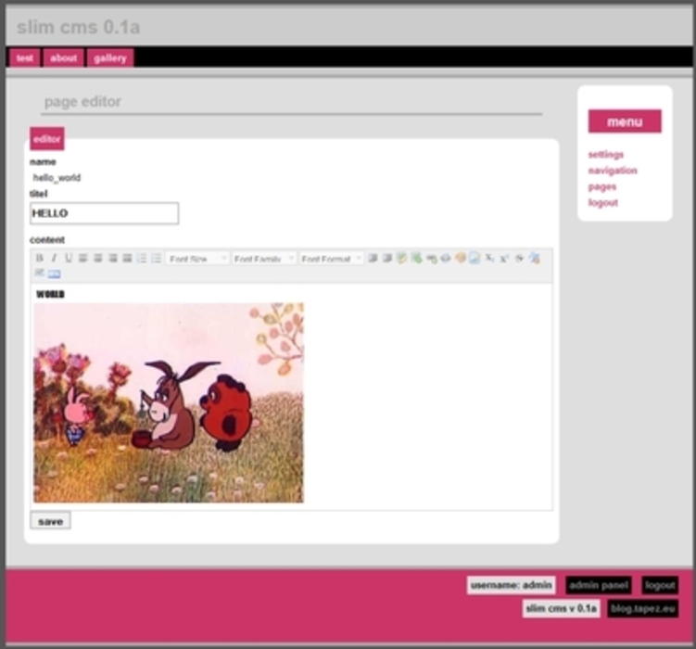Indent the selected text
696x649 pixels.
point(373,258)
